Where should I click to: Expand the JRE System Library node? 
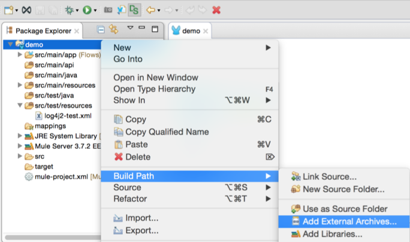20,136
